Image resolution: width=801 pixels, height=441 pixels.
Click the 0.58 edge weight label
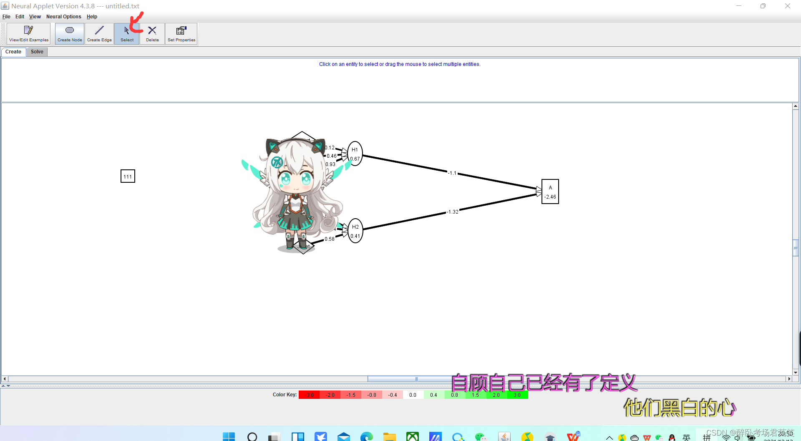pyautogui.click(x=330, y=239)
